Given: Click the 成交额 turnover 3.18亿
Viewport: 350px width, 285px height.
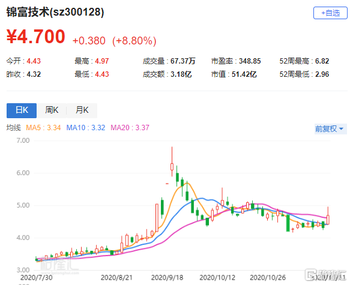Looking at the screenshot, I should tap(181, 74).
